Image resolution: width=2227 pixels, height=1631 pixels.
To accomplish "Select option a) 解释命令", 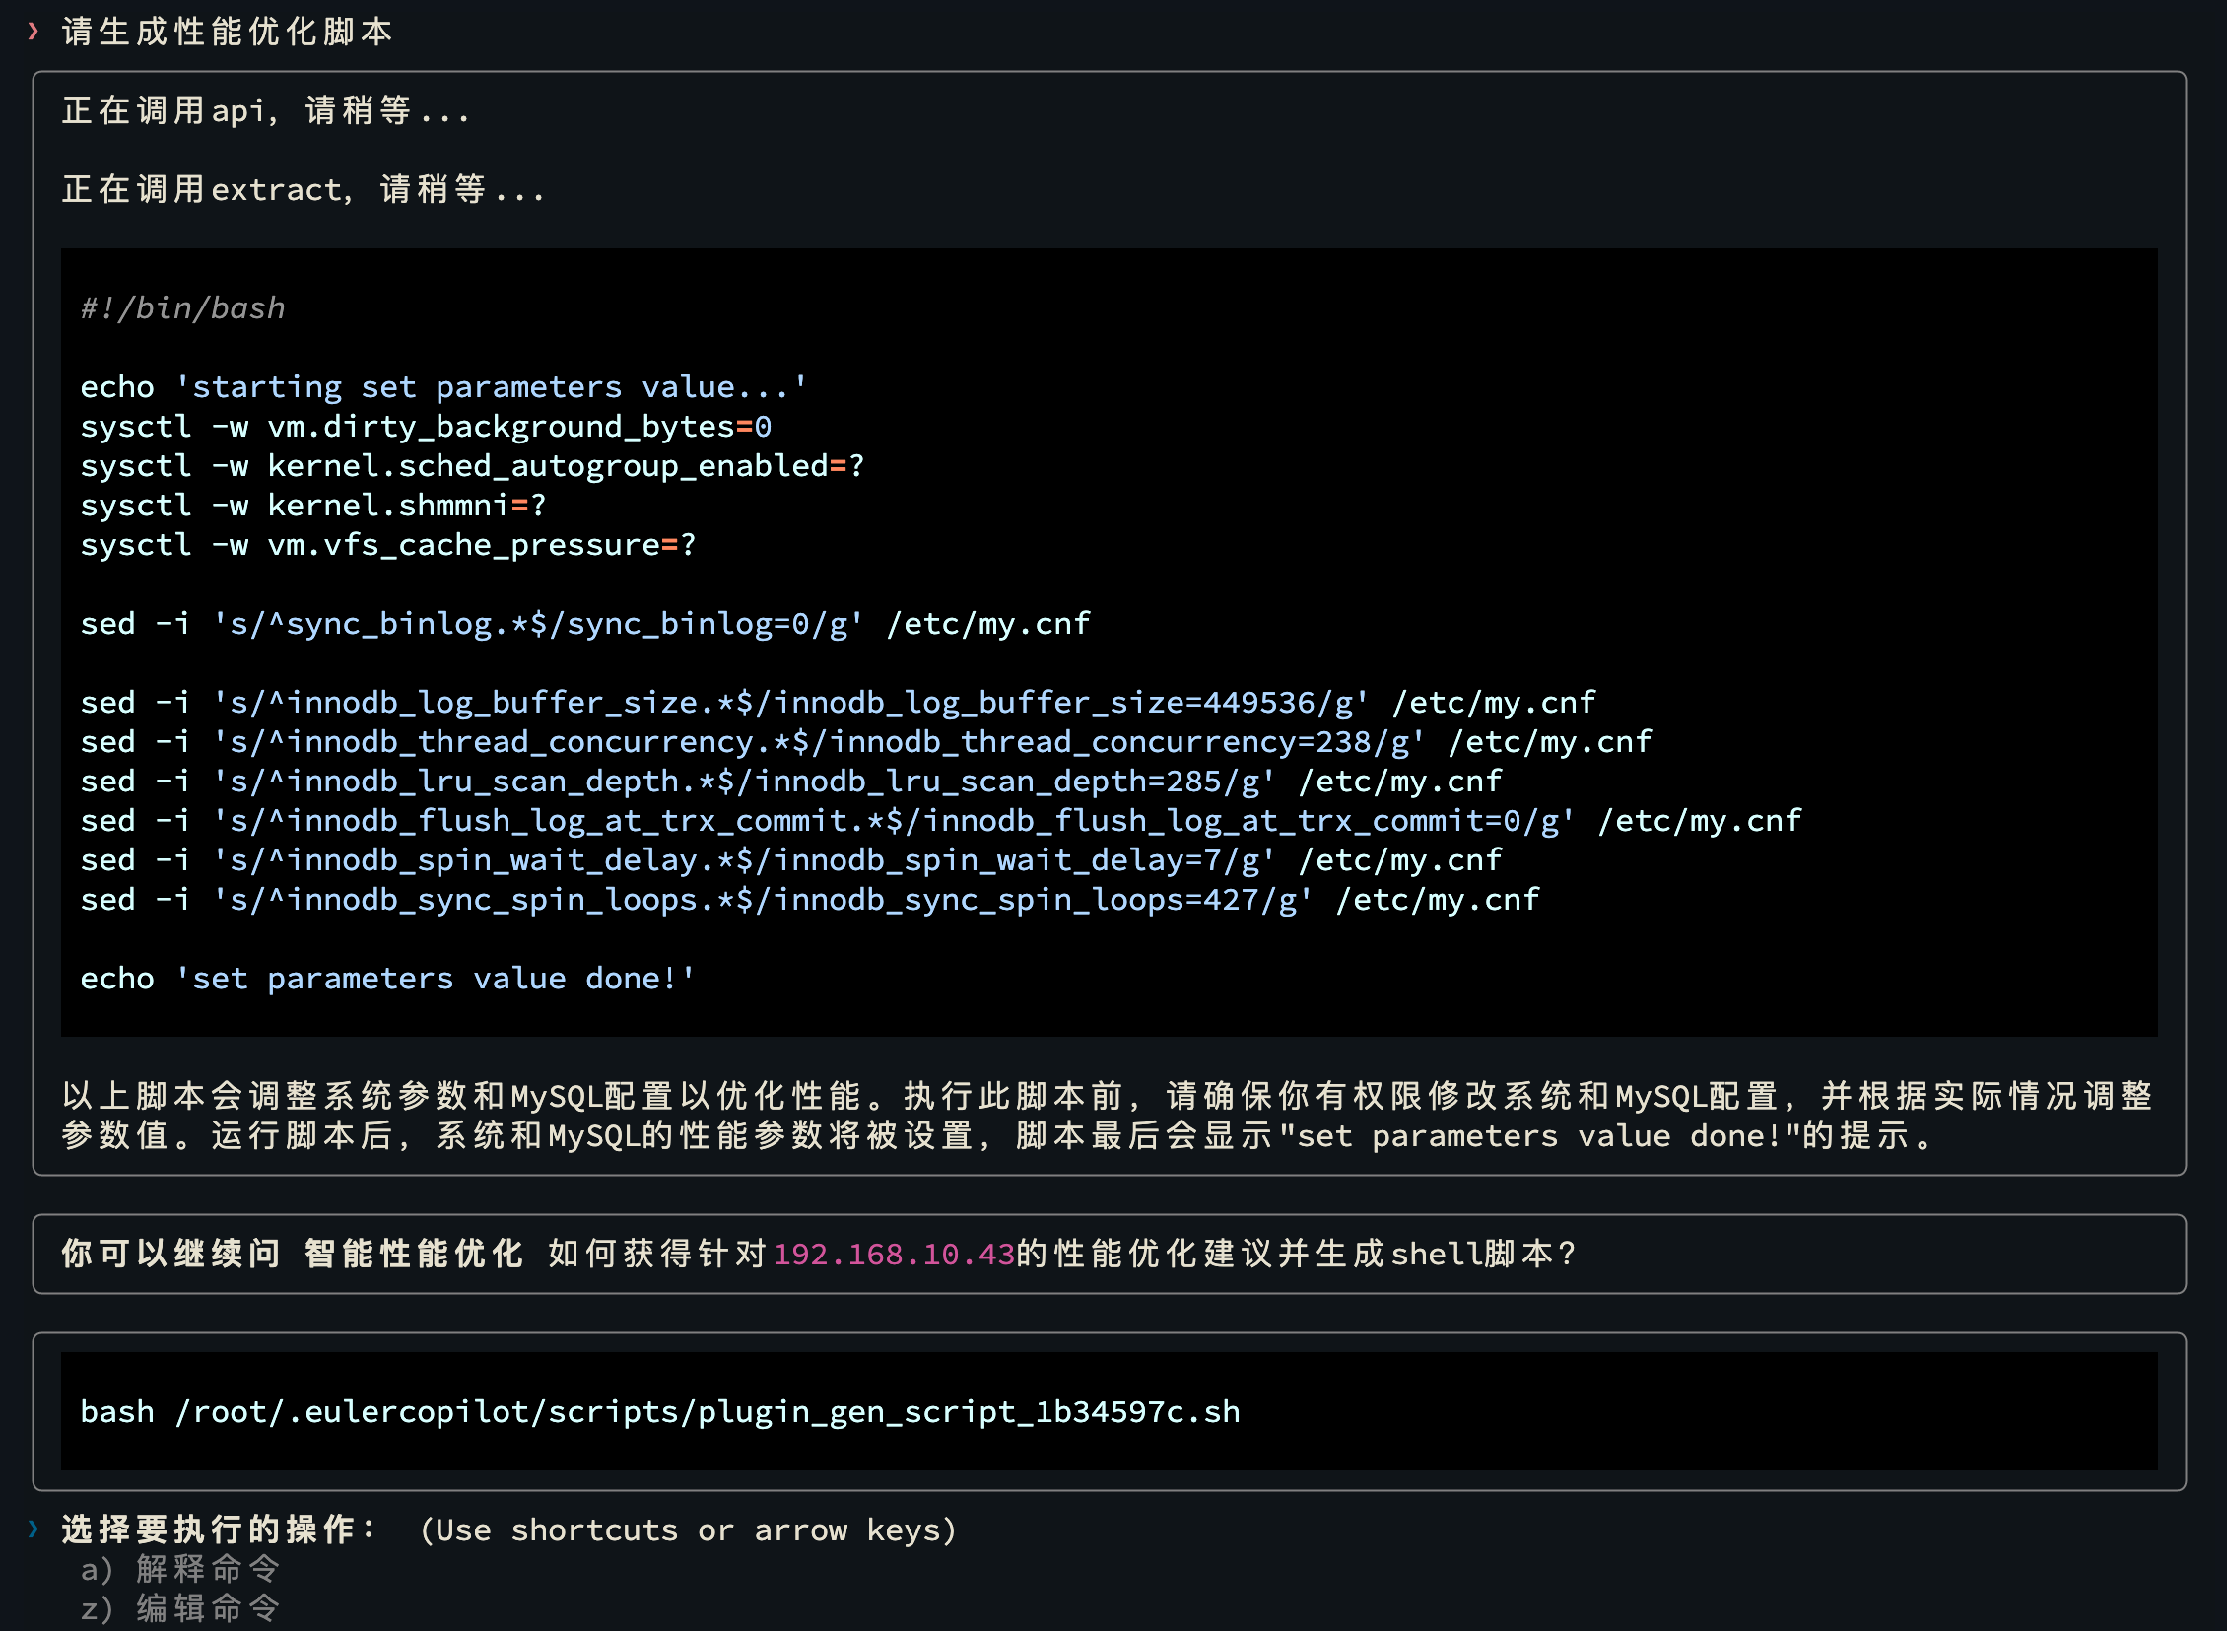I will click(x=180, y=1568).
